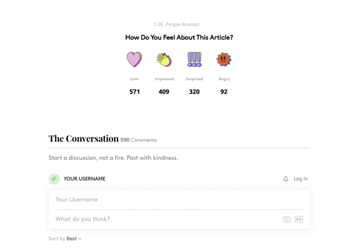The width and height of the screenshot is (354, 250).
Task: Focus the Your Username input field
Action: 179,200
